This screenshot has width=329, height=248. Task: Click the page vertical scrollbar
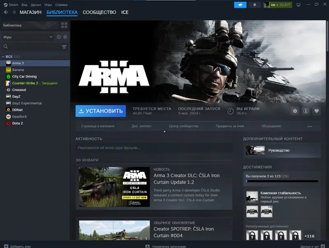[327, 36]
